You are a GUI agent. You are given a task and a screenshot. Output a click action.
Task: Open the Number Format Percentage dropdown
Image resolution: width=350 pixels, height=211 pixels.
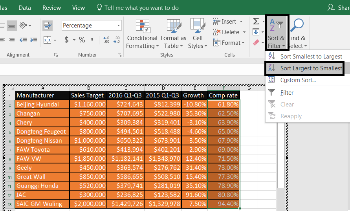(x=119, y=26)
